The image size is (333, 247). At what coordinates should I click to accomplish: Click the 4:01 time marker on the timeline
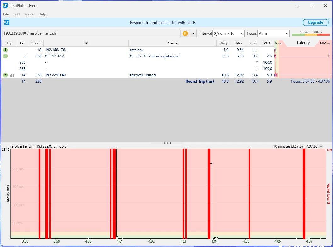[120, 241]
